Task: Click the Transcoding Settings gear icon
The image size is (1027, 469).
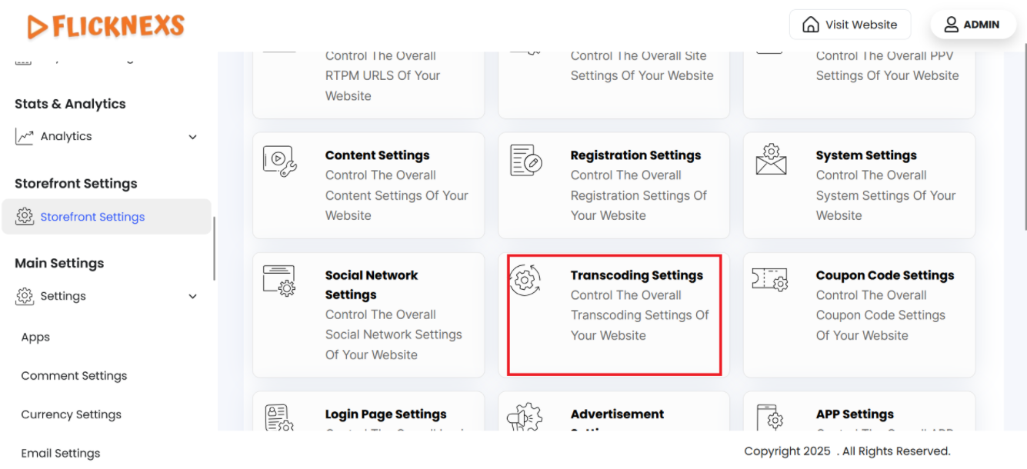Action: pyautogui.click(x=525, y=281)
